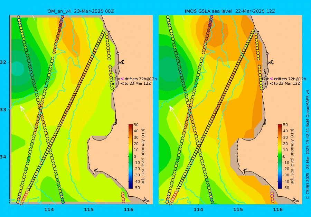Viewport: 311px width, 217px height.
Task: Click the long white velocity arrow in the IMOS GSLA map
Action: [176, 117]
